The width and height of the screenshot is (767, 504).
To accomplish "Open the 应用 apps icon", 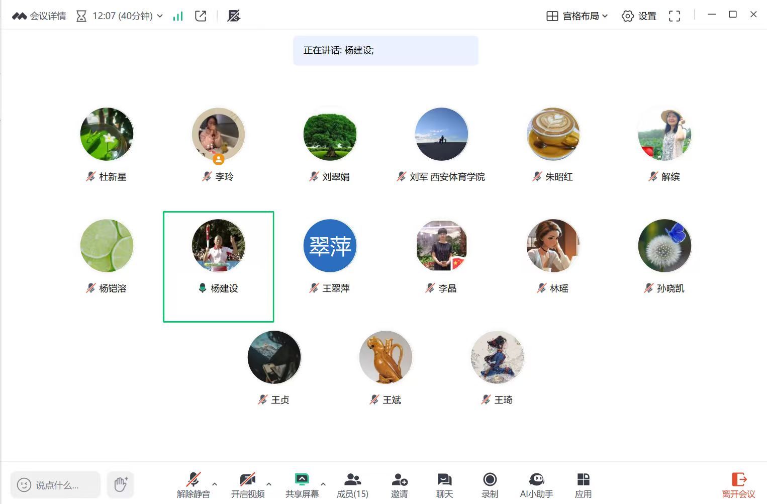I will click(583, 479).
